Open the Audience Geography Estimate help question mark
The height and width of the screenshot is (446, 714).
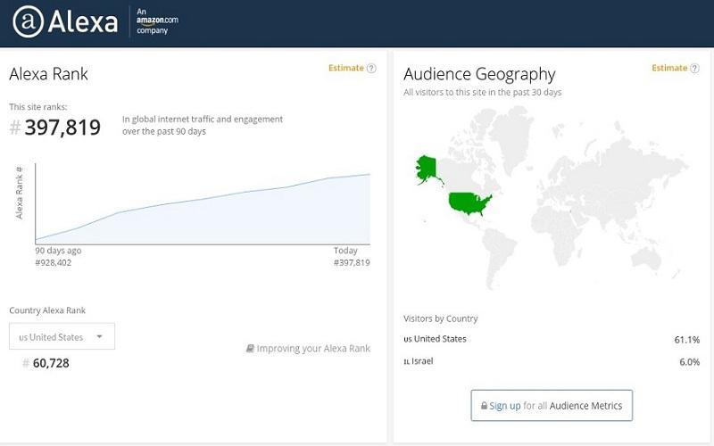click(695, 69)
